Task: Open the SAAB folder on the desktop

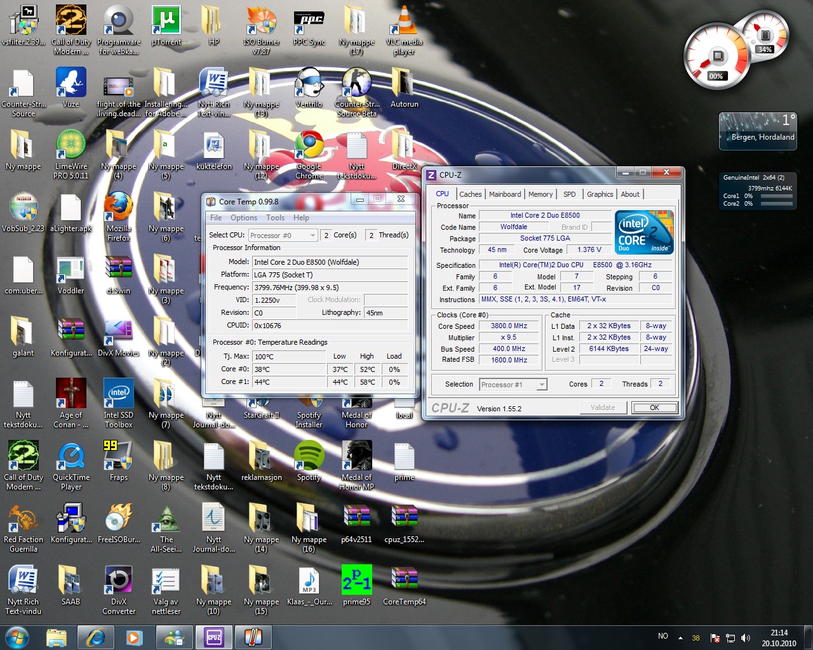Action: point(71,585)
